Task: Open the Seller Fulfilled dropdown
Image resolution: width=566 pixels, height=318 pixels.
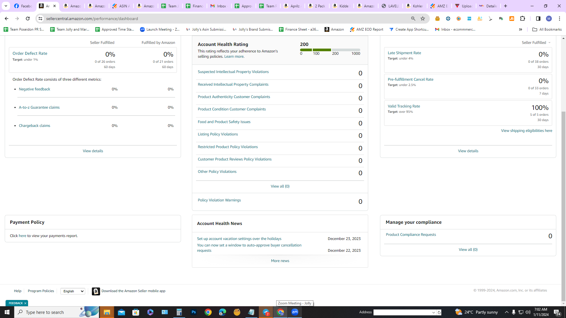Action: click(536, 43)
